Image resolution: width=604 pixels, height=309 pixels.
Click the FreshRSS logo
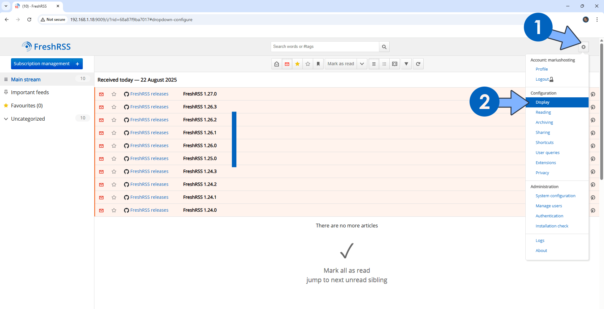46,47
